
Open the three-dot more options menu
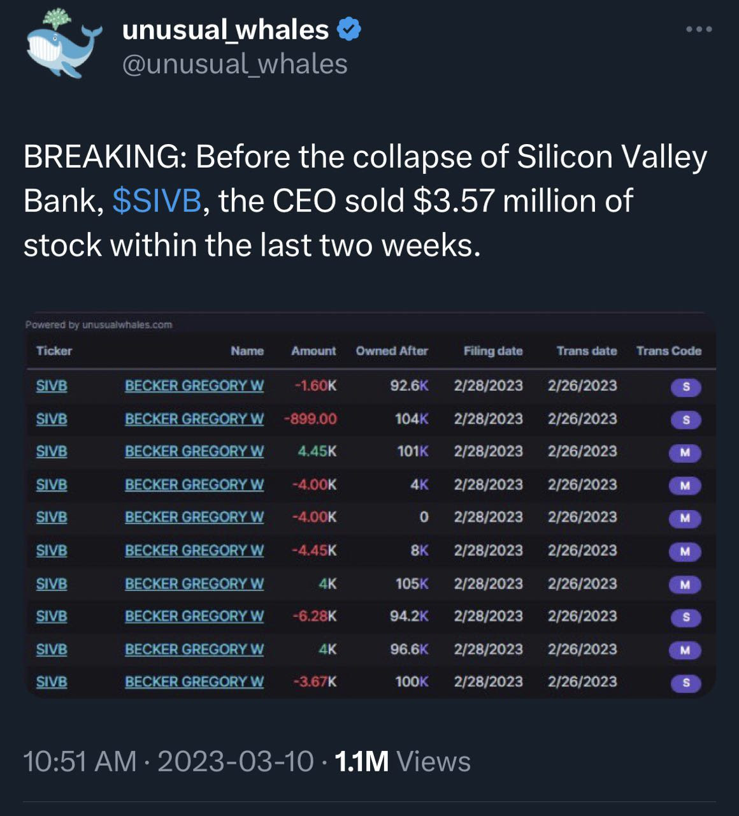699,29
